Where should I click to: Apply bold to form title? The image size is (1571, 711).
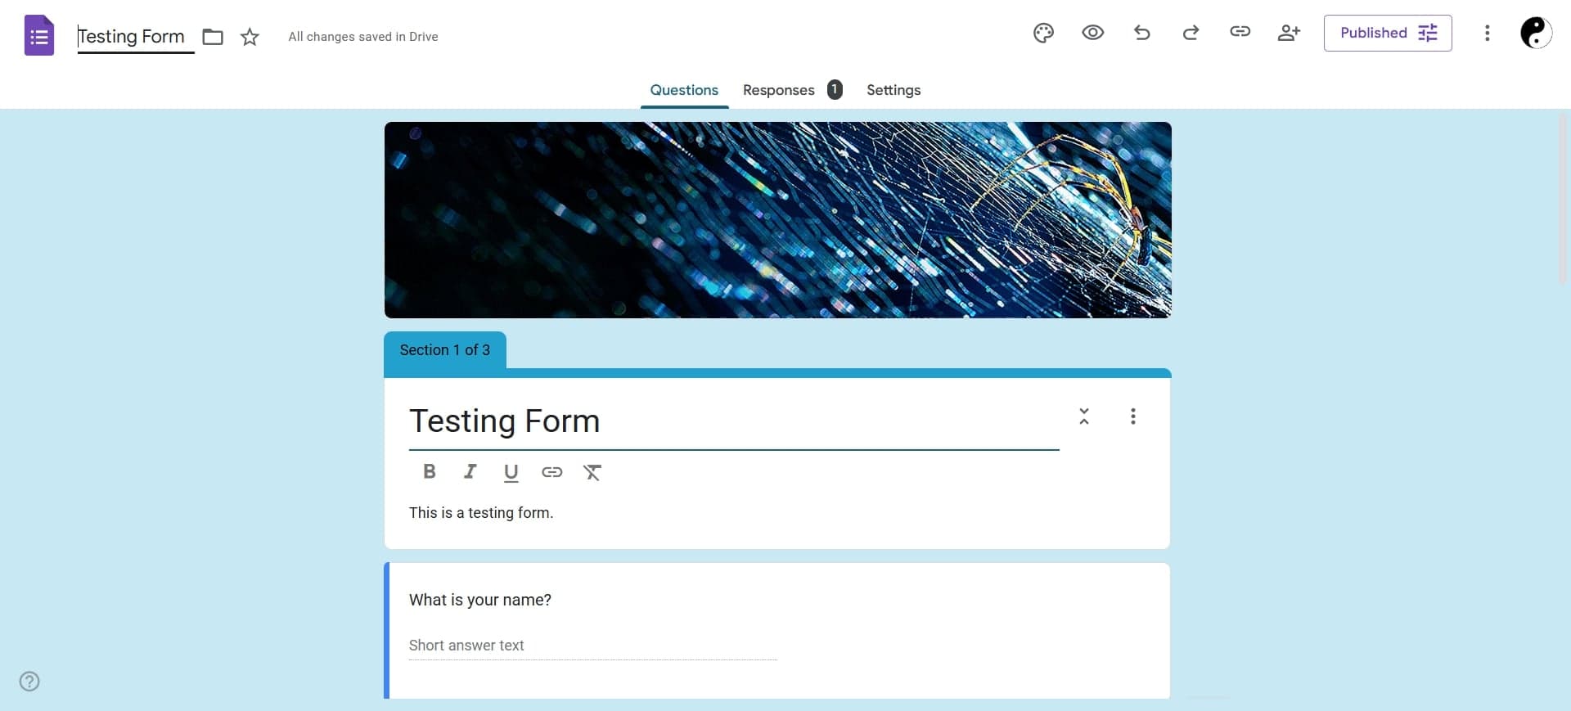pyautogui.click(x=429, y=472)
